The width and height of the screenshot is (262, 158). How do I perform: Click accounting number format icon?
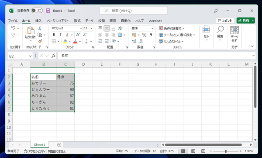coord(134,35)
